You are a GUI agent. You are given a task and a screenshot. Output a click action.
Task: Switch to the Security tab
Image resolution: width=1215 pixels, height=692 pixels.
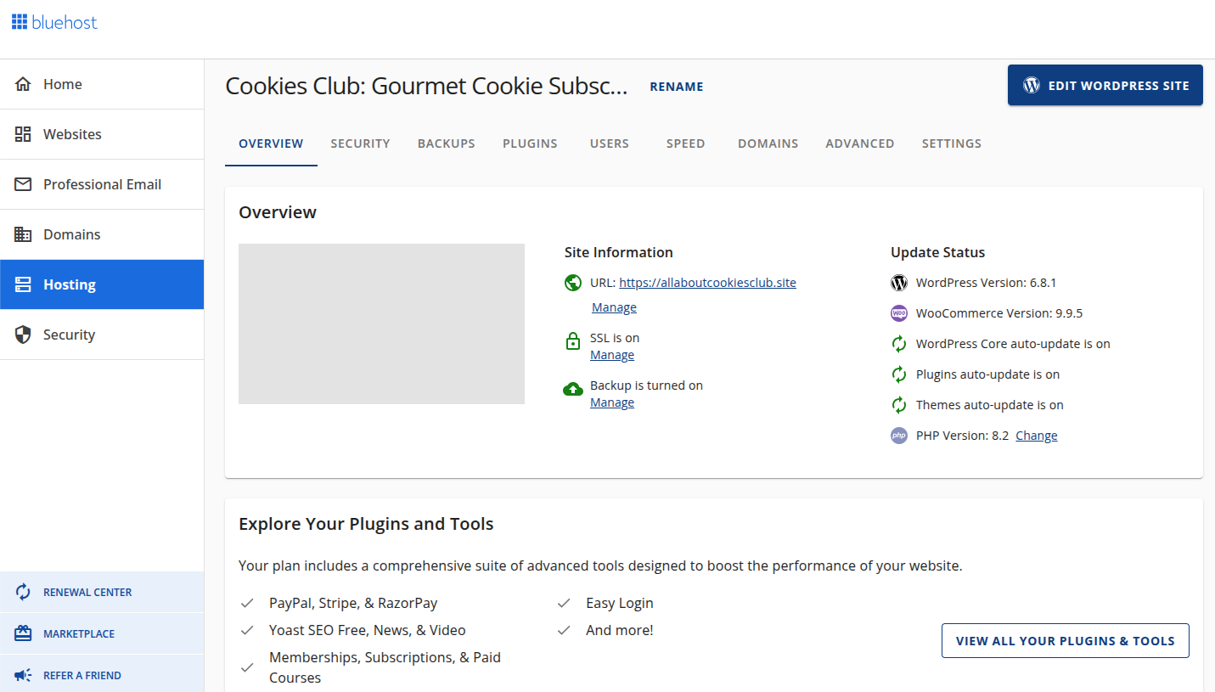[x=360, y=143]
